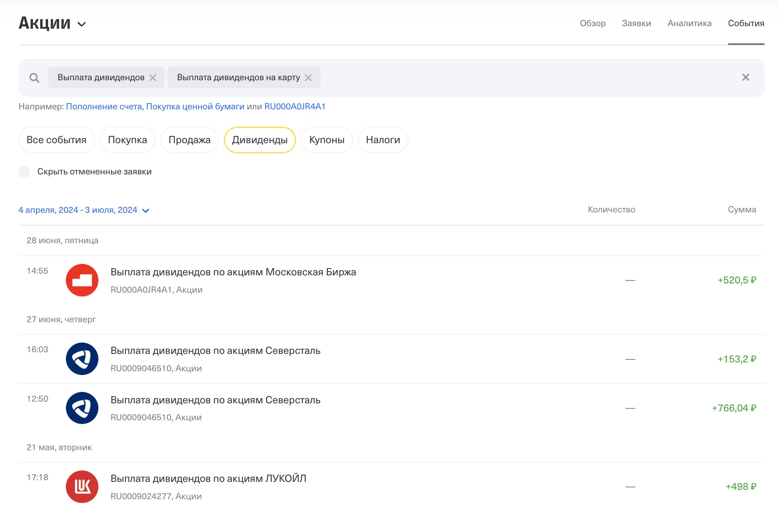
Task: Click the +520,5 ₽ amount
Action: tap(737, 280)
